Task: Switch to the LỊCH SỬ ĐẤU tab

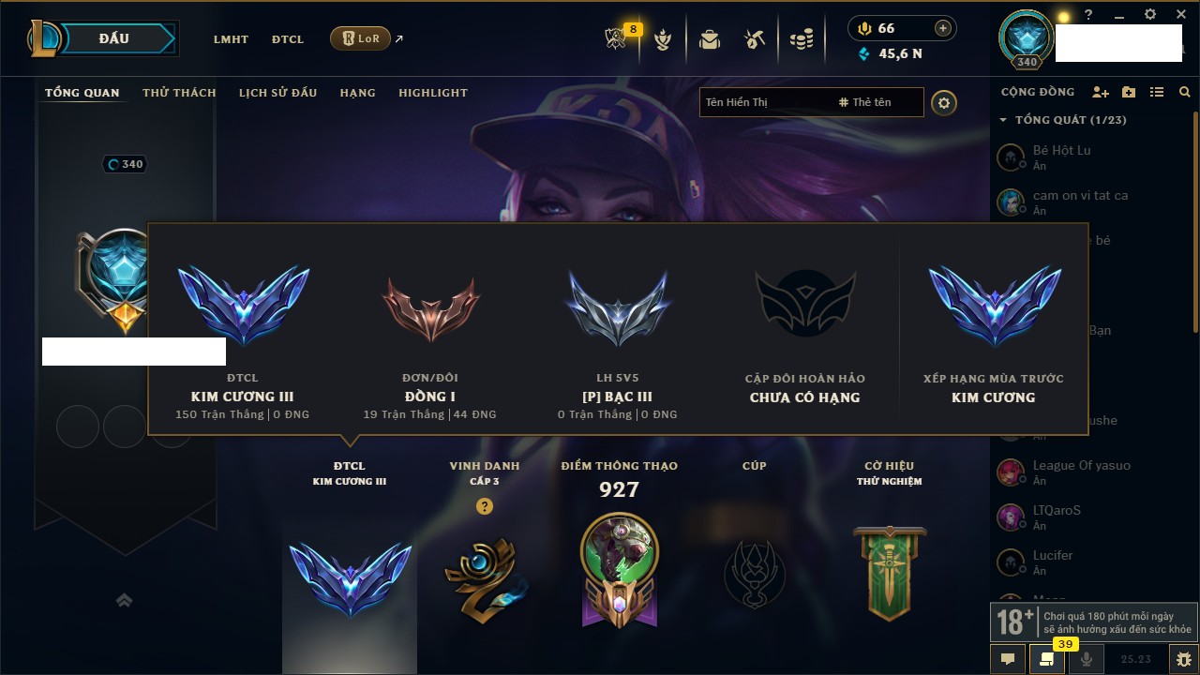Action: click(277, 93)
